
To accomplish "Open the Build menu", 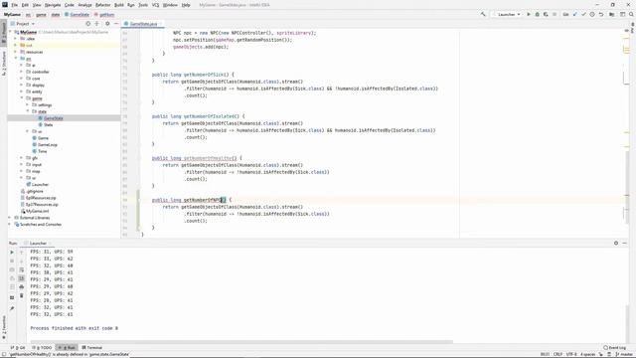I will click(x=119, y=5).
